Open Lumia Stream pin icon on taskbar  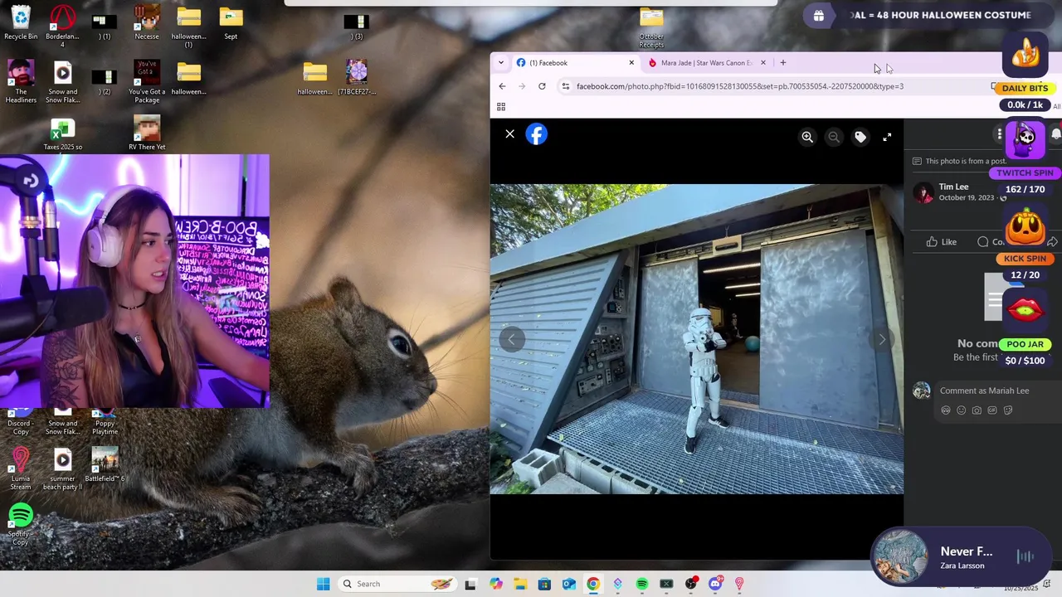[x=739, y=584]
